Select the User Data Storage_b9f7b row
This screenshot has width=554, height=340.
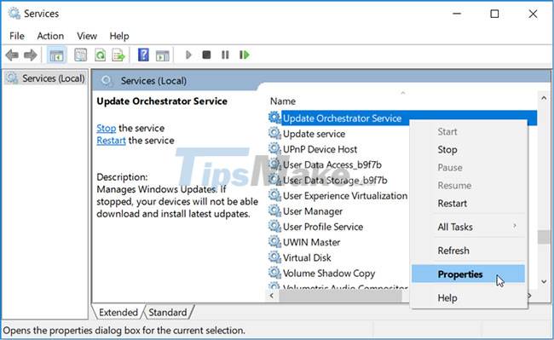click(x=338, y=181)
